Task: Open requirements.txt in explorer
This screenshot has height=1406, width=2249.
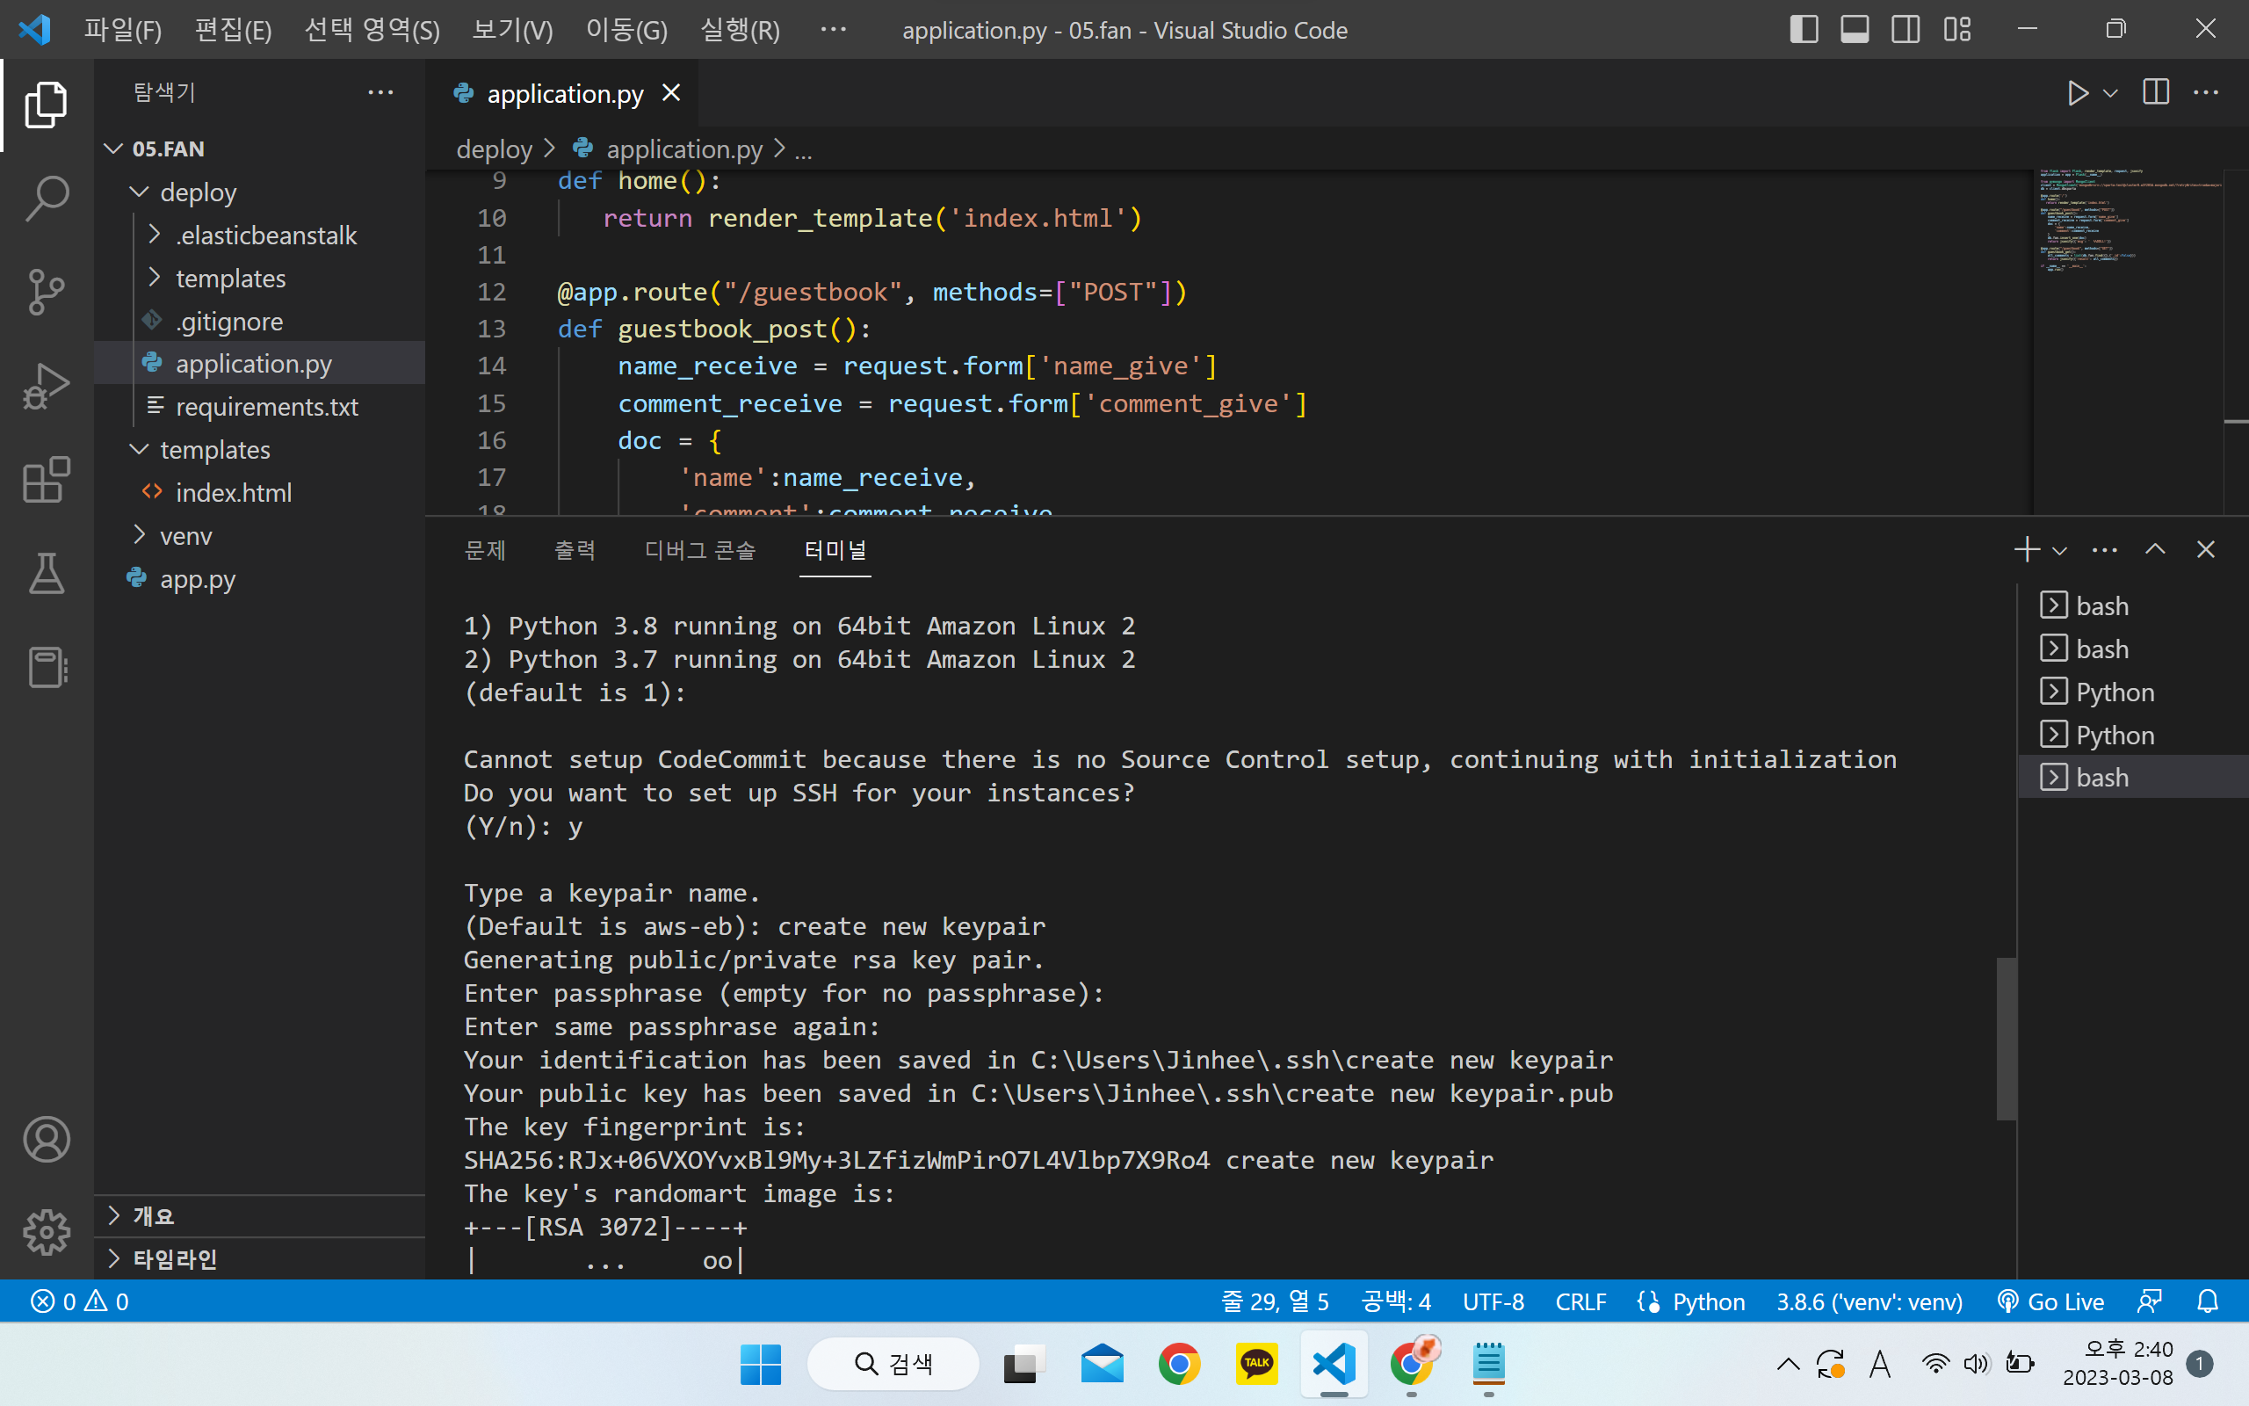Action: pos(259,406)
